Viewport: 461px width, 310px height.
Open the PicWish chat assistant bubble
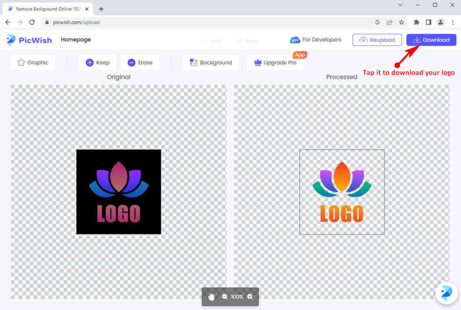[x=446, y=293]
